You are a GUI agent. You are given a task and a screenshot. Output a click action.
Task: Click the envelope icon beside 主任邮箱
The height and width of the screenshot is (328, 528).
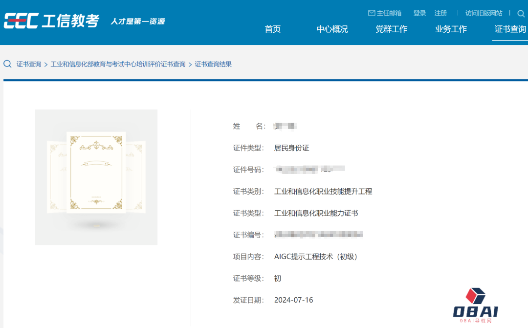[x=372, y=13]
